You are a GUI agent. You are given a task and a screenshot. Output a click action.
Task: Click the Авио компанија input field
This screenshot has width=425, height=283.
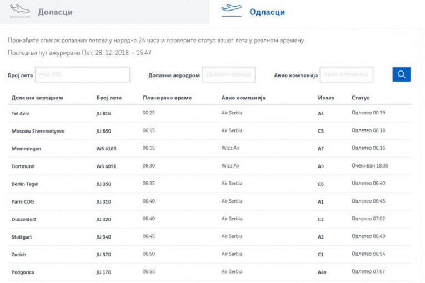346,75
